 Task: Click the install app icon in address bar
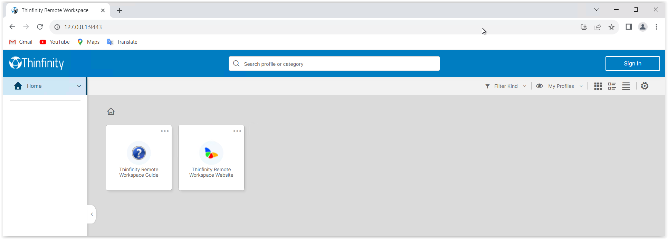584,27
